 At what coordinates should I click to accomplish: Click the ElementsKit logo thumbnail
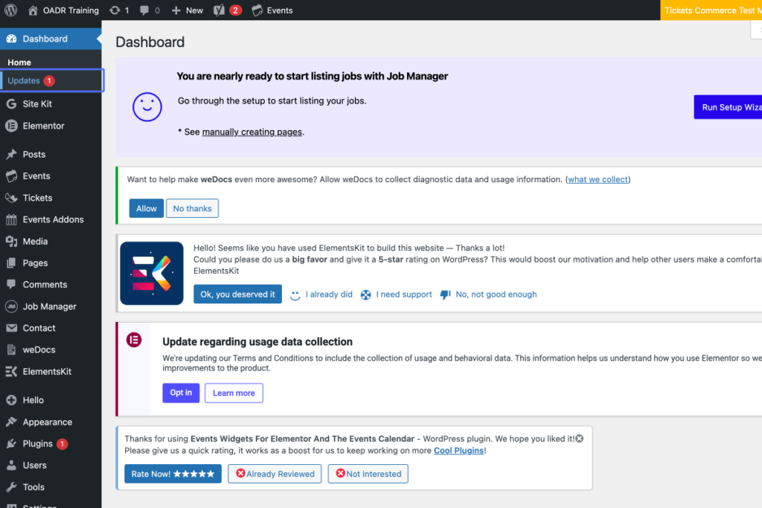click(152, 274)
